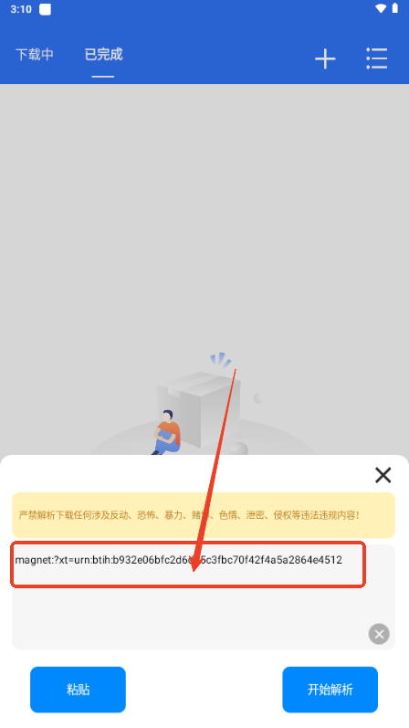Clear the input with the gray circle X
The image size is (409, 728).
[x=379, y=634]
